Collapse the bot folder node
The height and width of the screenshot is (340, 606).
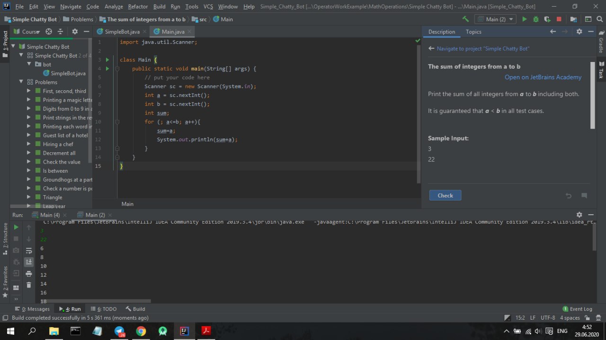click(x=29, y=64)
